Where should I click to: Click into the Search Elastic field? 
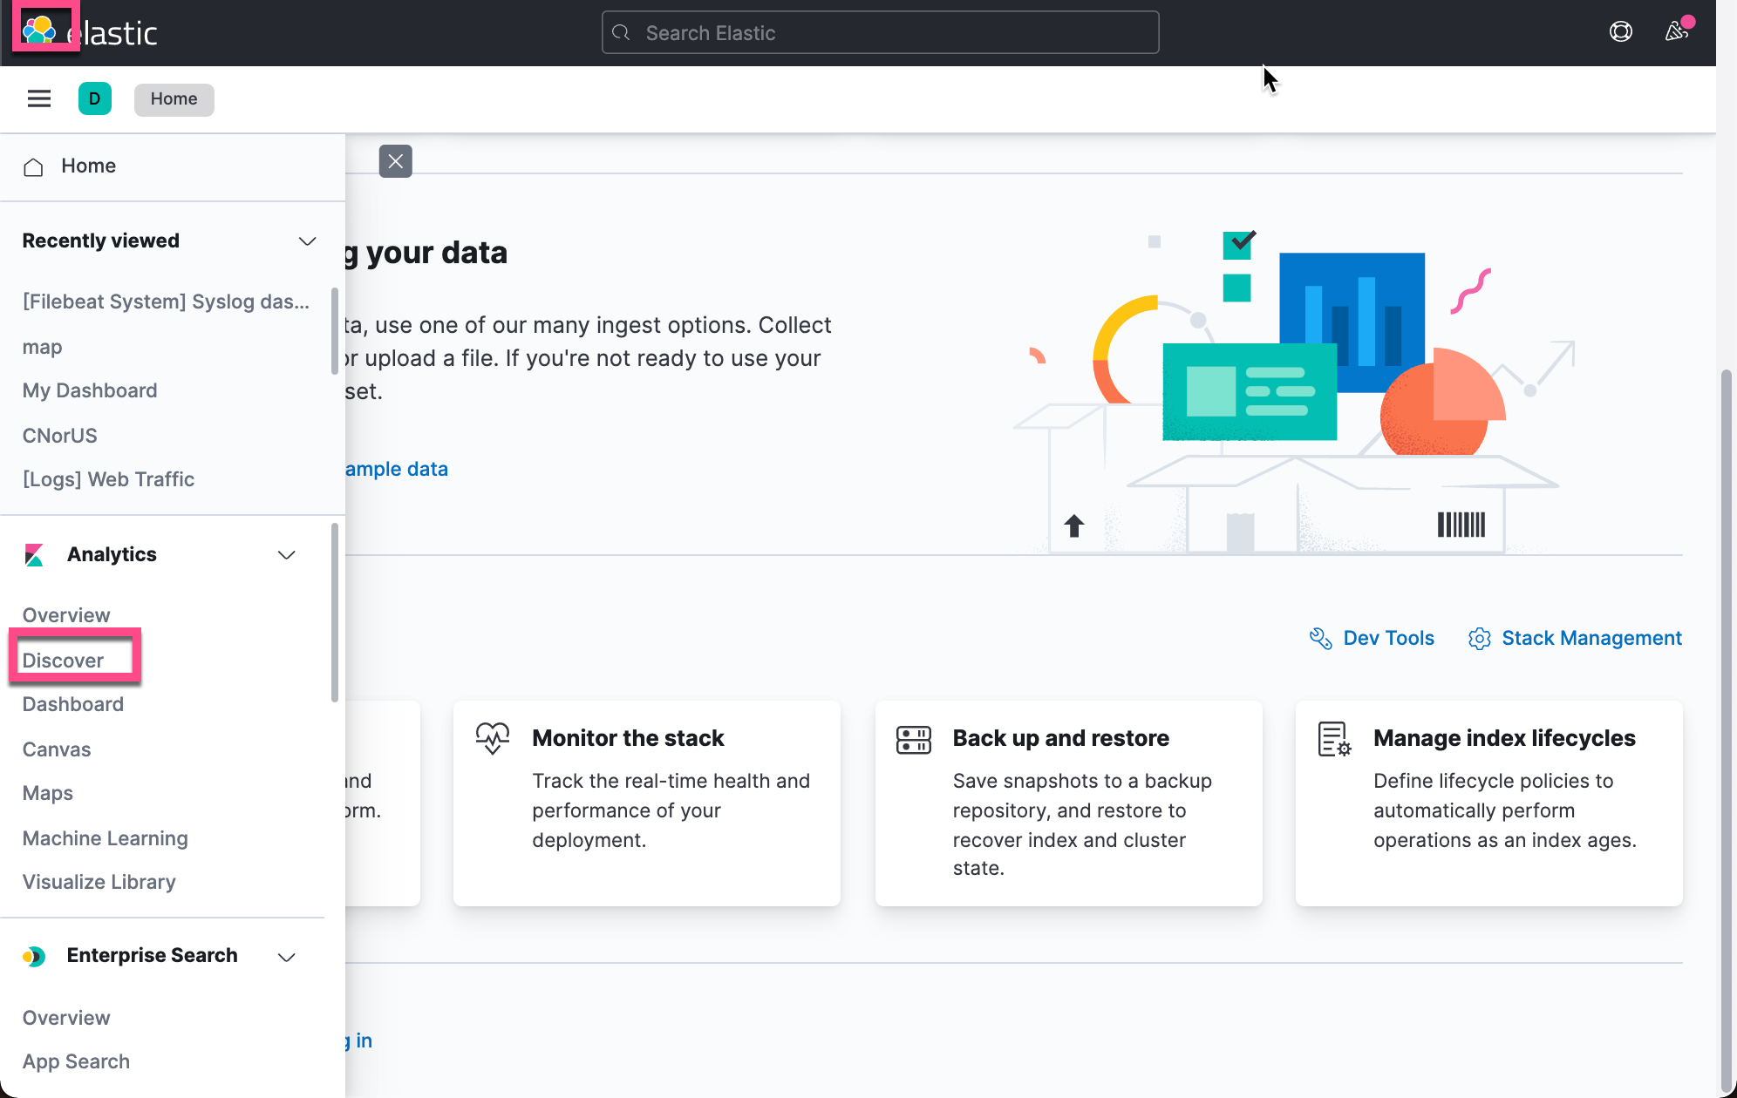(x=881, y=33)
